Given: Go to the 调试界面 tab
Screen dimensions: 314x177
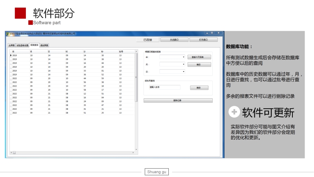Looking at the screenshot, I should [44, 45].
